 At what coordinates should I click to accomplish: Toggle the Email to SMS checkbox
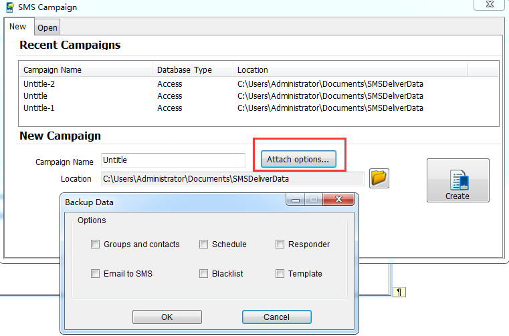(95, 274)
